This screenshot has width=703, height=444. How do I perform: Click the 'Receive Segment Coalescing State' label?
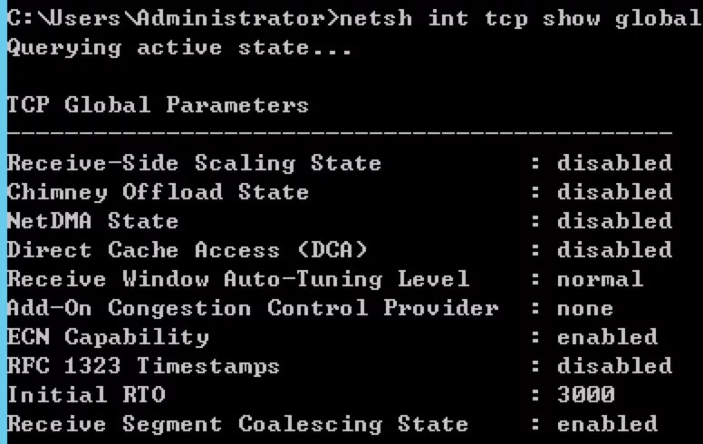[237, 424]
